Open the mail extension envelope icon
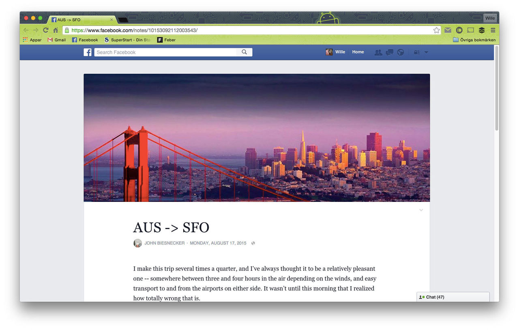This screenshot has height=330, width=519. pyautogui.click(x=448, y=30)
